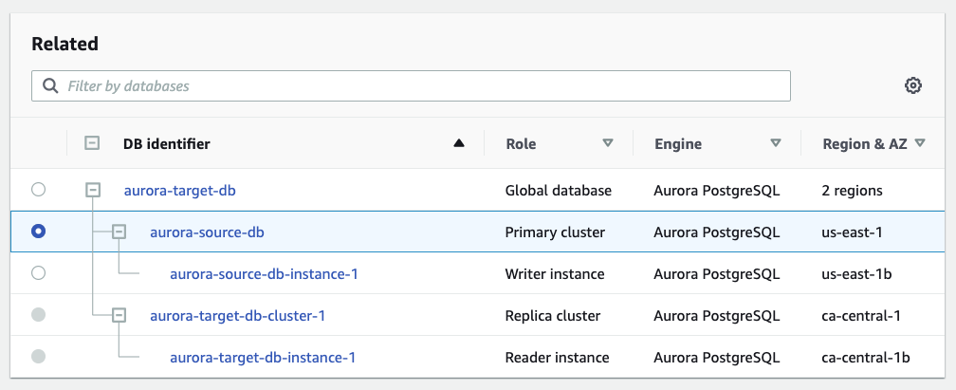956x390 pixels.
Task: Collapse the aurora-target-db-cluster-1 replica cluster
Action: tap(119, 315)
